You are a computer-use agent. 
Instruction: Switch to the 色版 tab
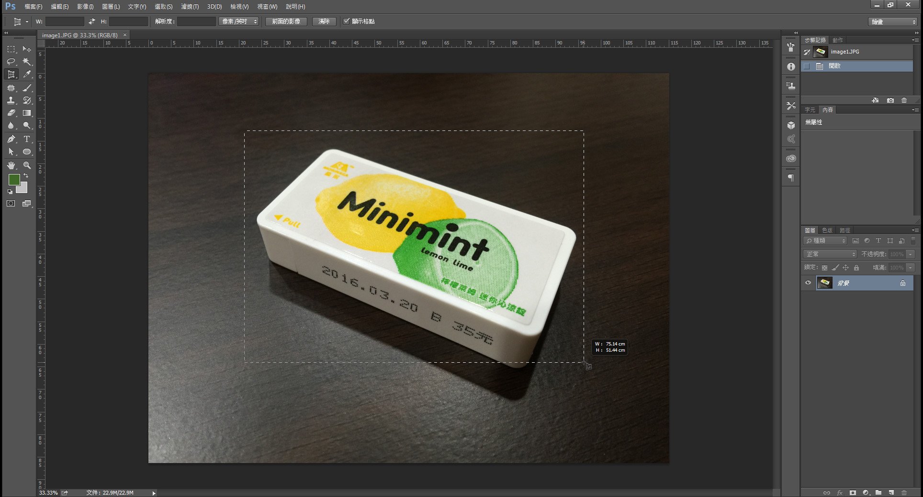(827, 230)
